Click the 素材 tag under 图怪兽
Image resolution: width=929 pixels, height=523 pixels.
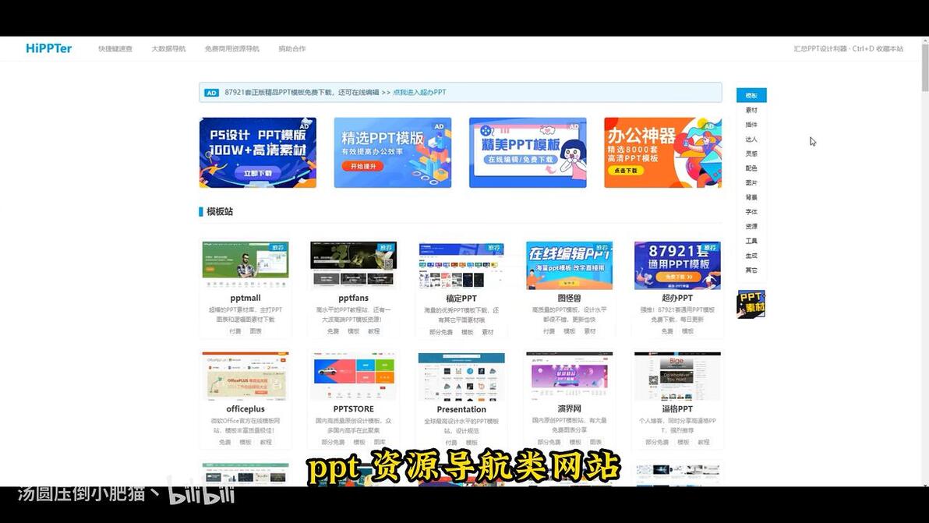pyautogui.click(x=589, y=331)
